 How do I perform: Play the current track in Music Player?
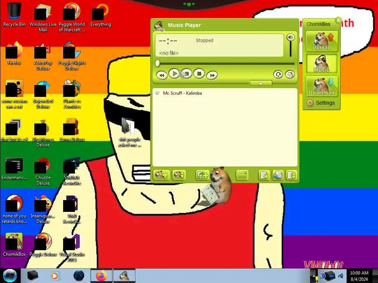pos(174,74)
